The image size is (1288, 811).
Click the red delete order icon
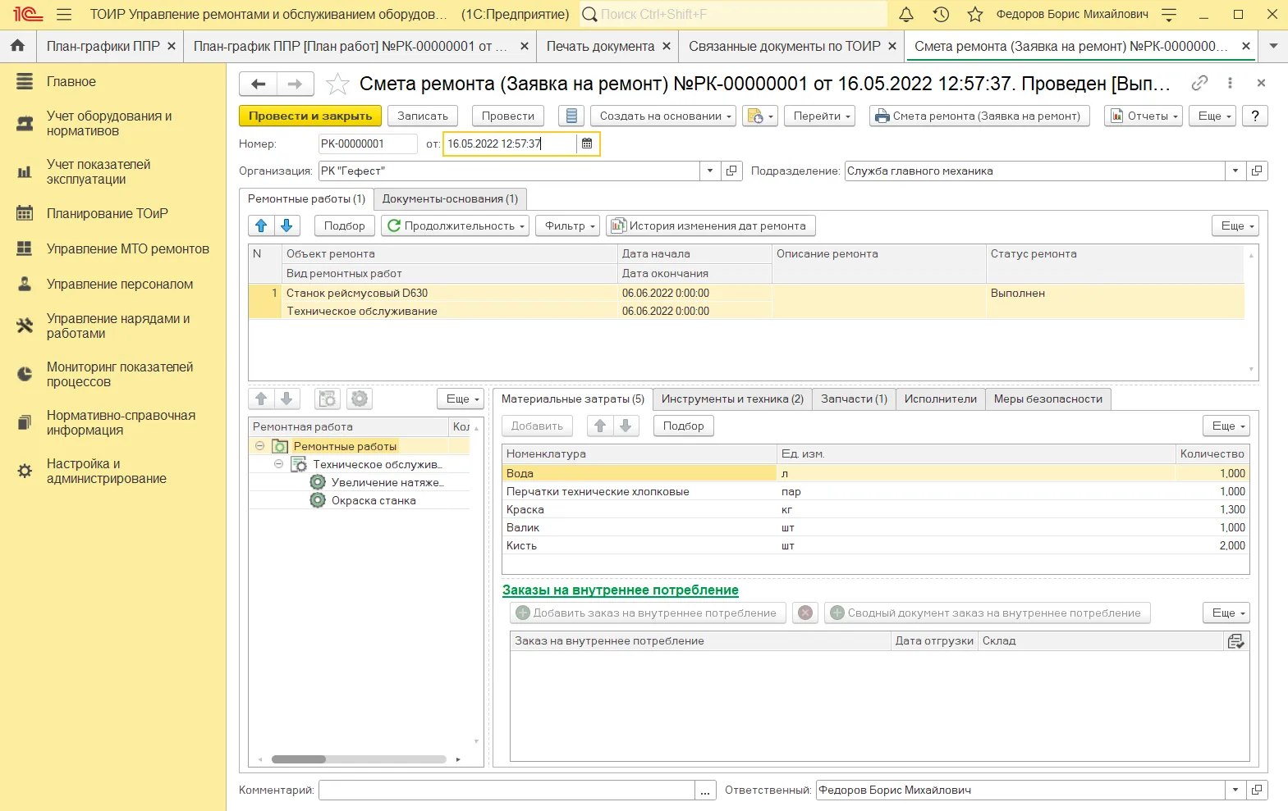(x=805, y=613)
